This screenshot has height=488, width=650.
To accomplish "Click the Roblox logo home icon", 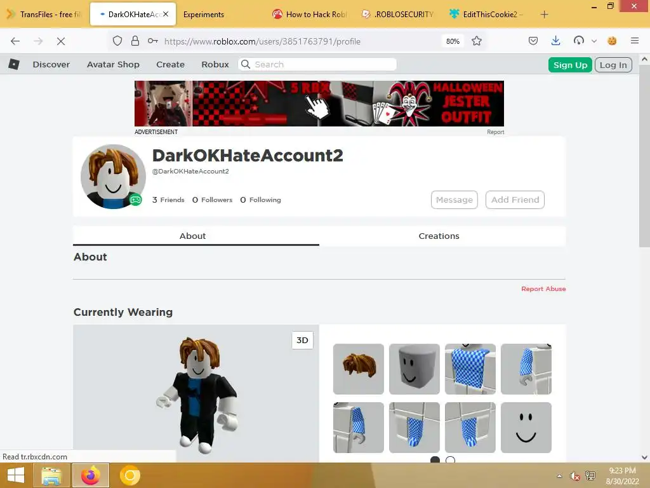I will click(x=14, y=64).
